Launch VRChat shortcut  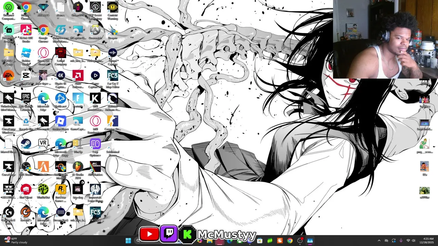(x=43, y=146)
